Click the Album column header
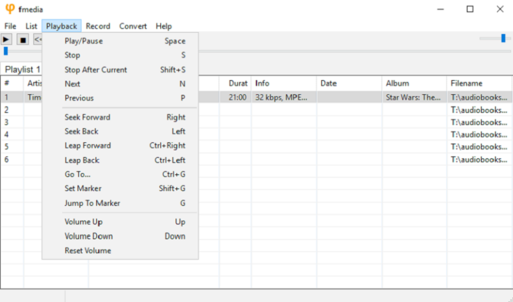This screenshot has height=302, width=513. [414, 84]
